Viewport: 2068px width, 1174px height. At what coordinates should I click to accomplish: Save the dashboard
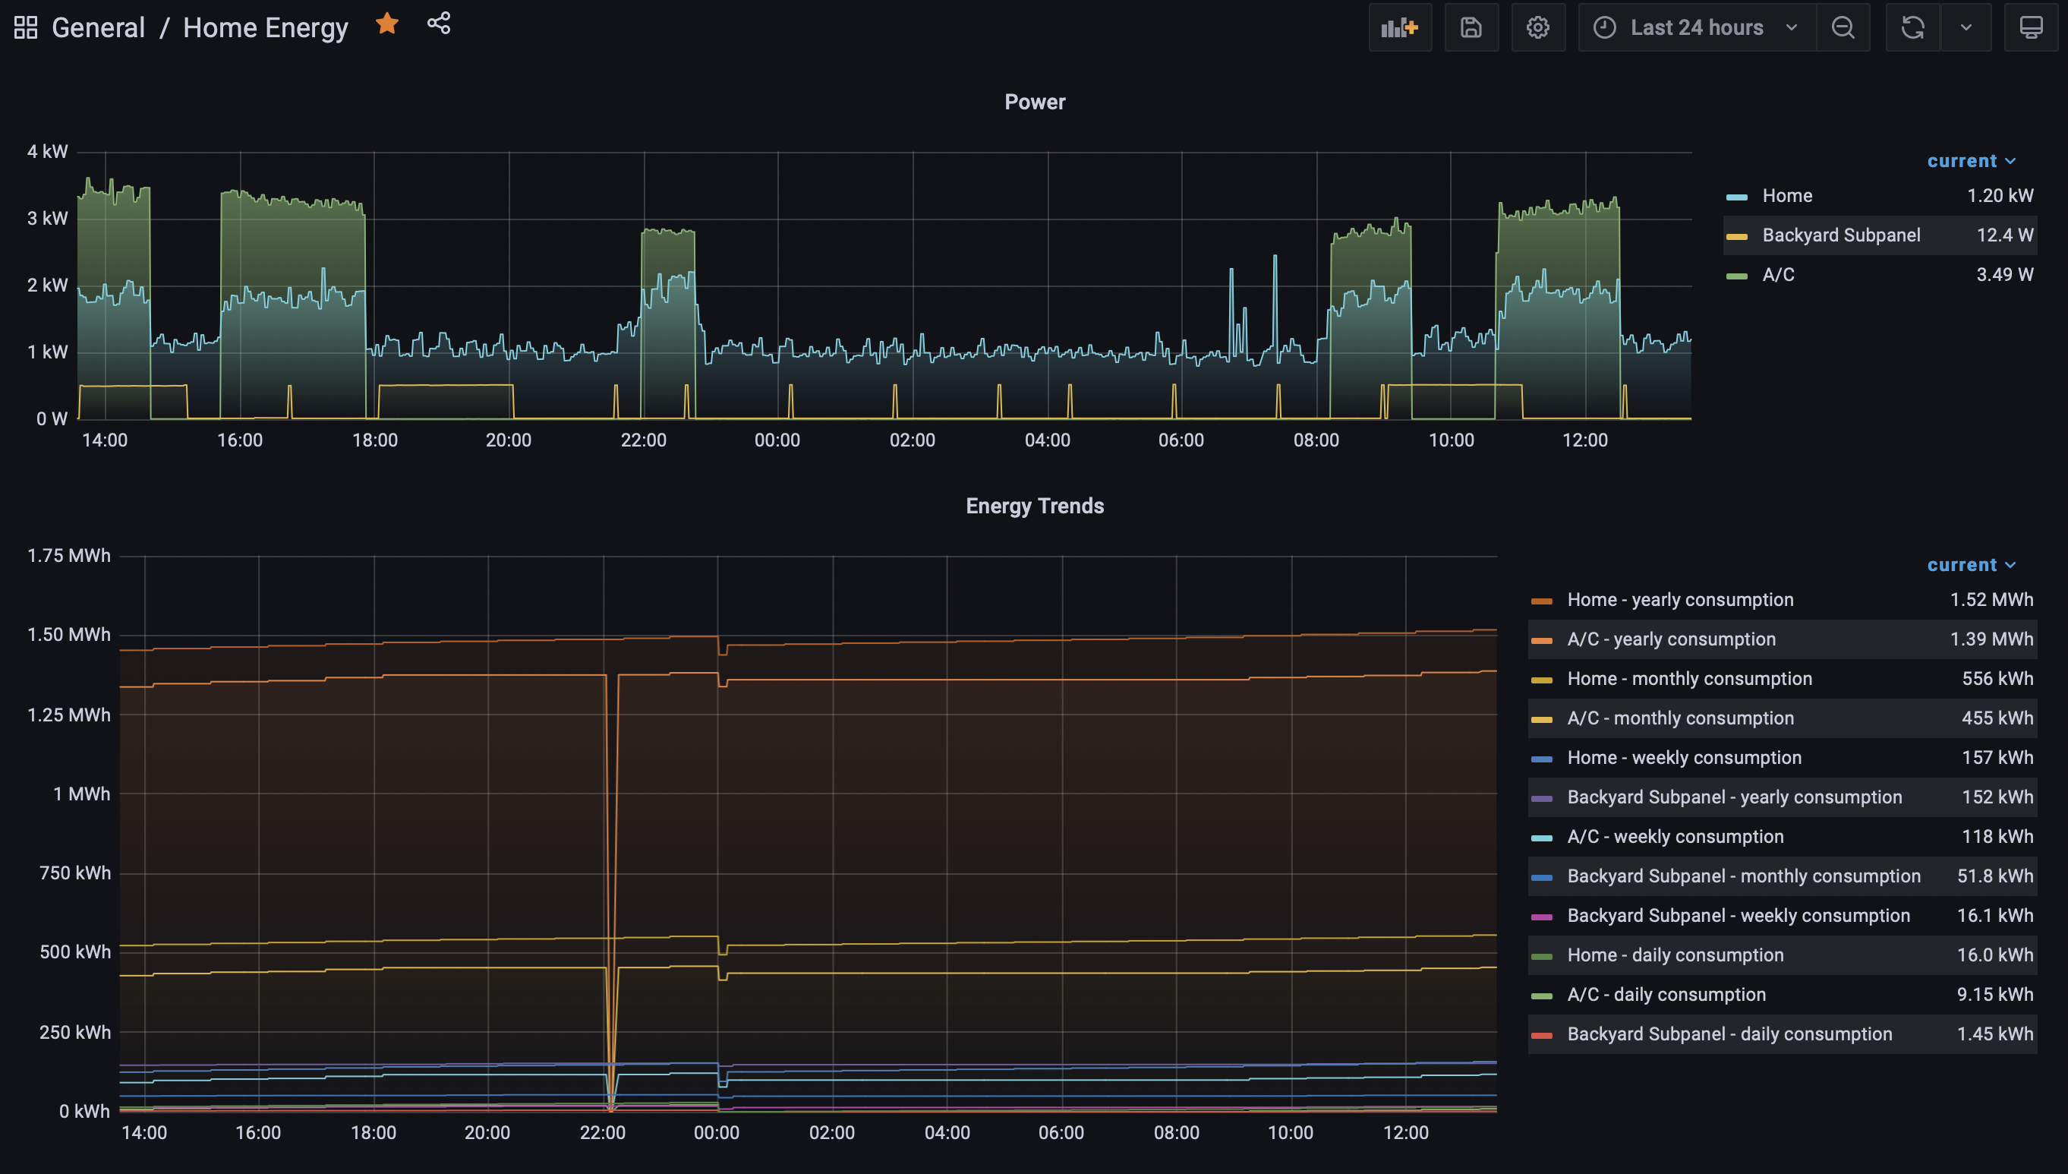pos(1471,27)
